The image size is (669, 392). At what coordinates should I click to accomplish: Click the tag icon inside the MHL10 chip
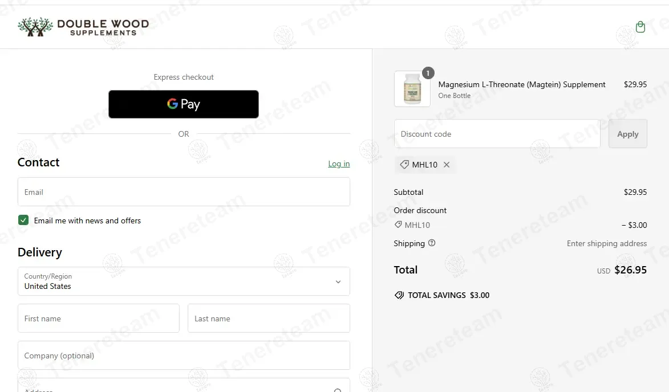404,165
